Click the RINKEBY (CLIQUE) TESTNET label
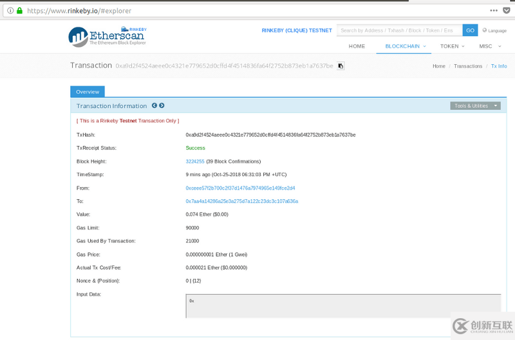 point(297,30)
